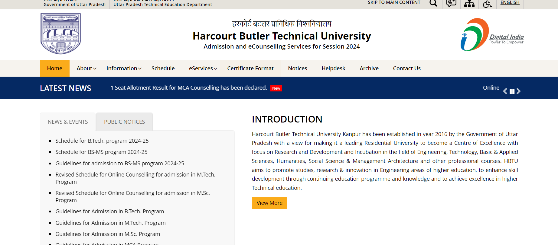Click the INTRODUCTION heading
The image size is (558, 245).
click(287, 119)
